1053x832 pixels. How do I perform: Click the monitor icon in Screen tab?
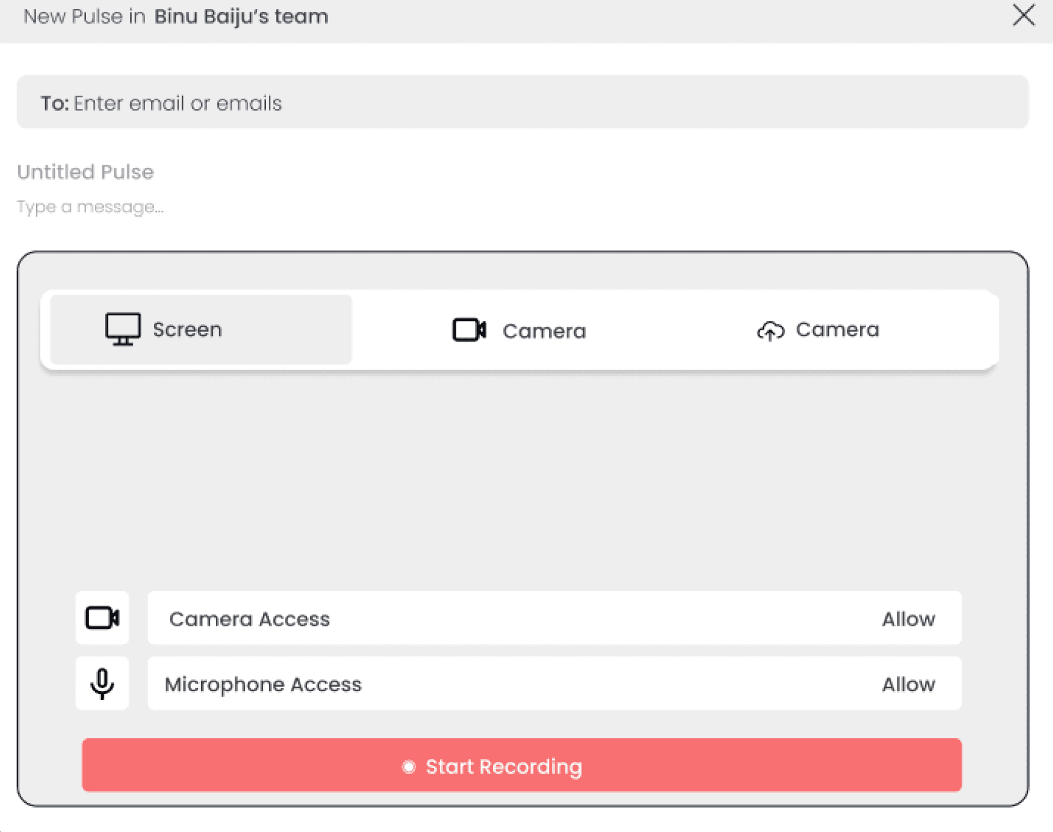tap(123, 329)
